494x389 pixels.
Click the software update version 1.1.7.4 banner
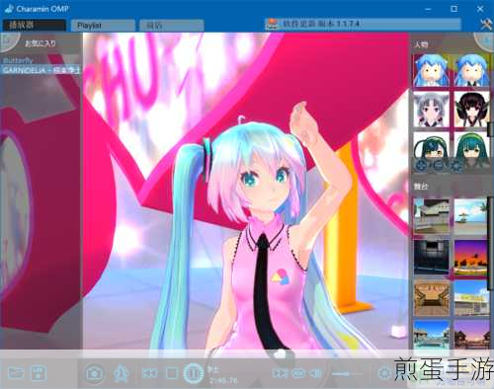[363, 24]
